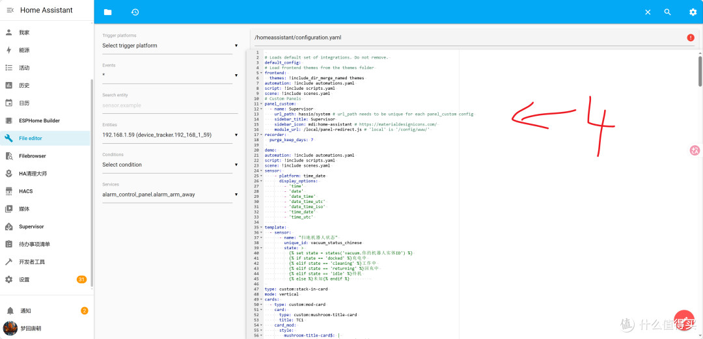703x339 pixels.
Task: Fold the recorder block on line 17
Action: (261, 135)
